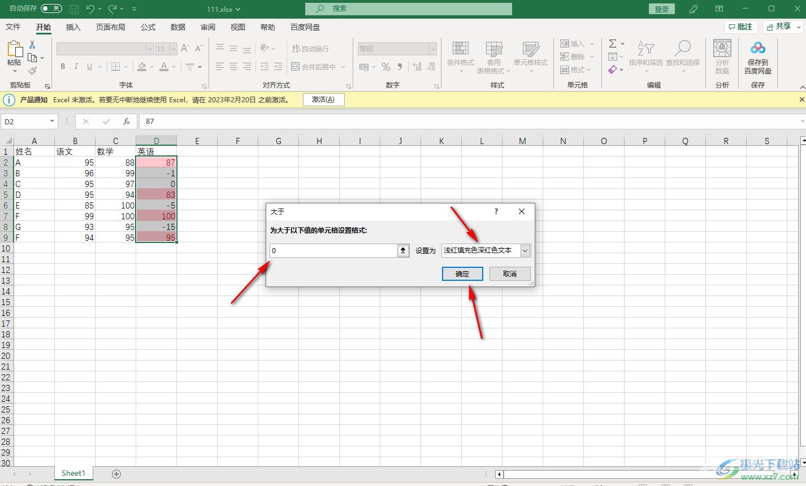Open the Name Box dropdown arrow
The height and width of the screenshot is (486, 806).
[52, 121]
